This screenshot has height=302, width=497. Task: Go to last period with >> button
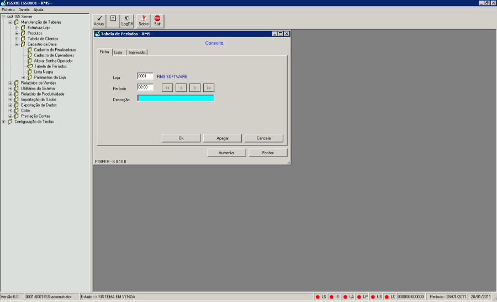click(209, 88)
